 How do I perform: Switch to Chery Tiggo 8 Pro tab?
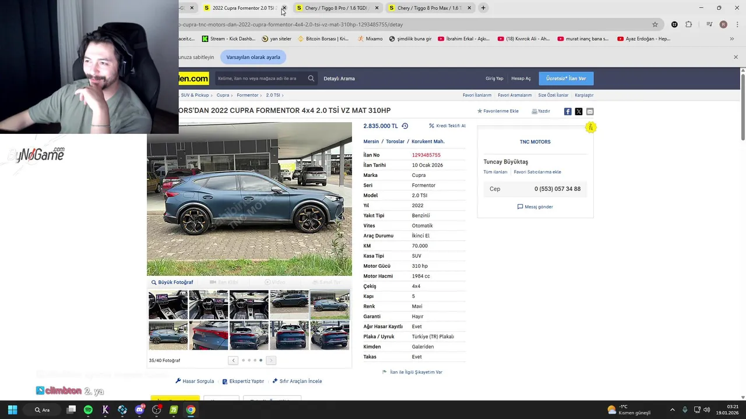[x=337, y=8]
